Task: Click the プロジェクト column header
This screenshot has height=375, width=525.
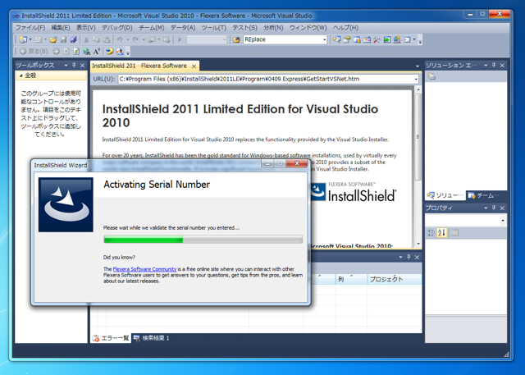Action: [394, 279]
